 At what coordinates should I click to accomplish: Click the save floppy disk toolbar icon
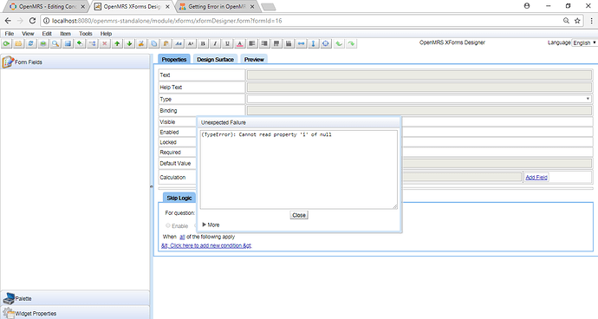(68, 44)
